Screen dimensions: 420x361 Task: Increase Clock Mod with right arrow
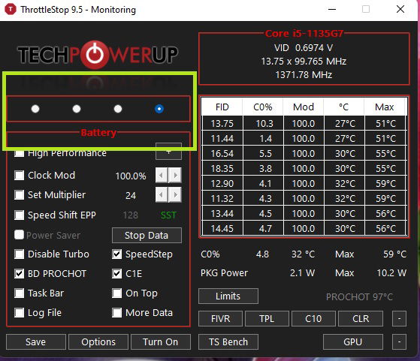[175, 176]
